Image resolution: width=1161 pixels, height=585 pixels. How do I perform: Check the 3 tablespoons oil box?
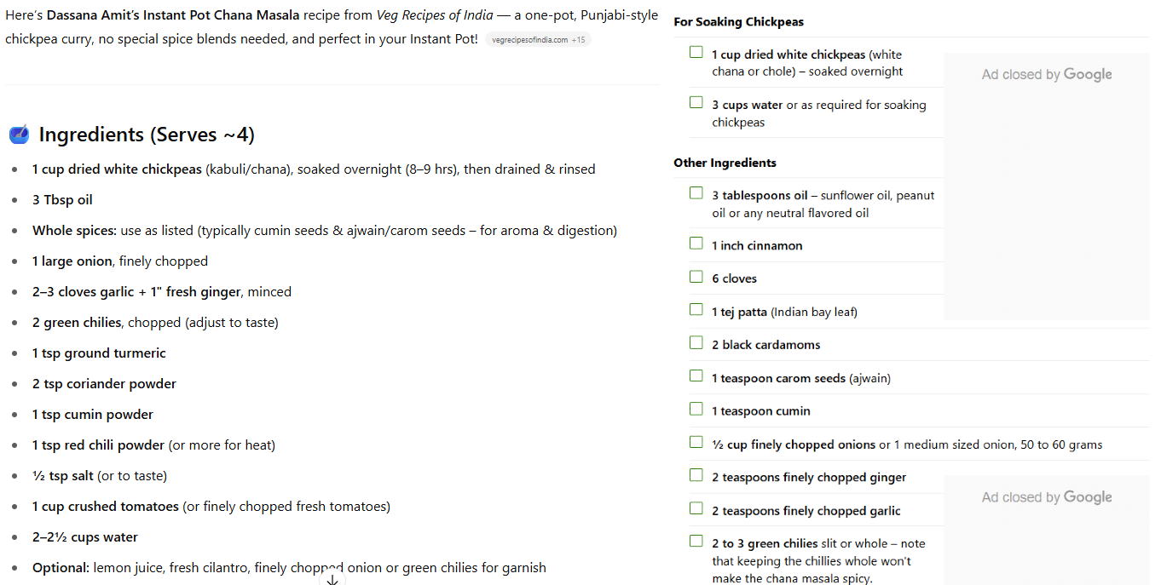696,193
